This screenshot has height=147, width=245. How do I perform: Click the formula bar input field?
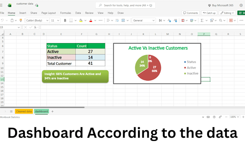143,27
